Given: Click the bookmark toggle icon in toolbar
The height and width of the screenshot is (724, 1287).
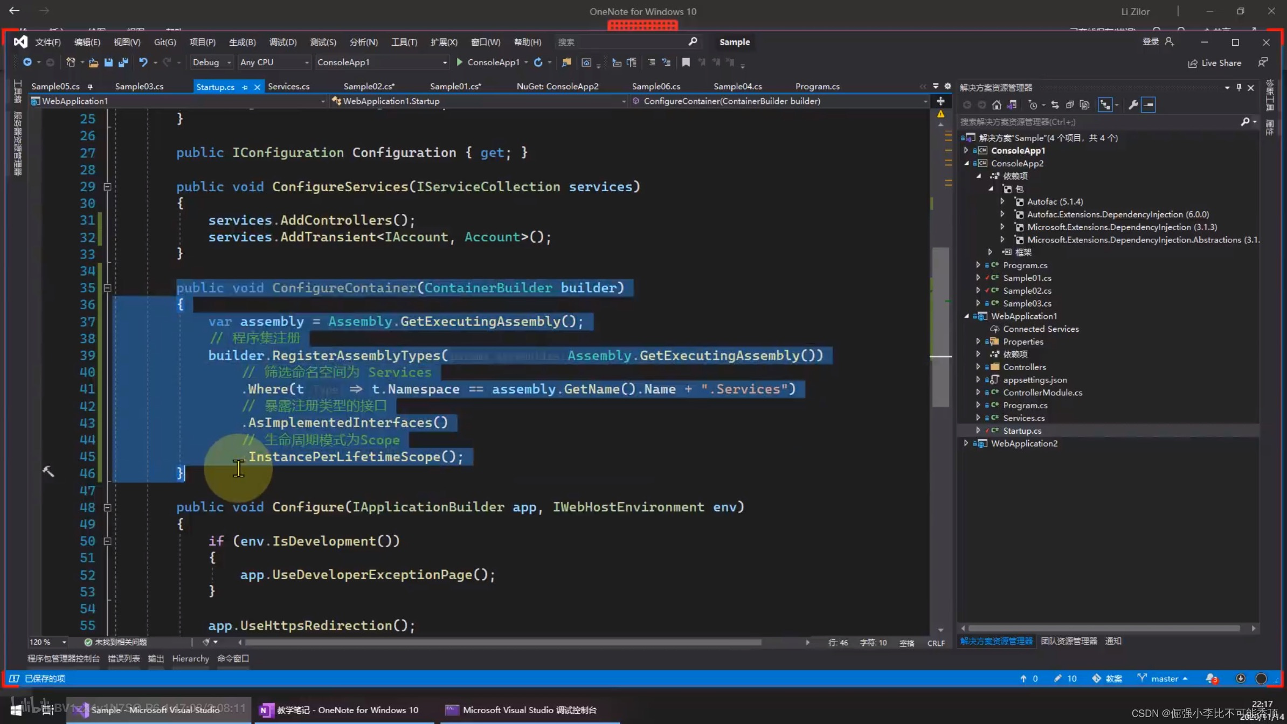Looking at the screenshot, I should (x=686, y=62).
